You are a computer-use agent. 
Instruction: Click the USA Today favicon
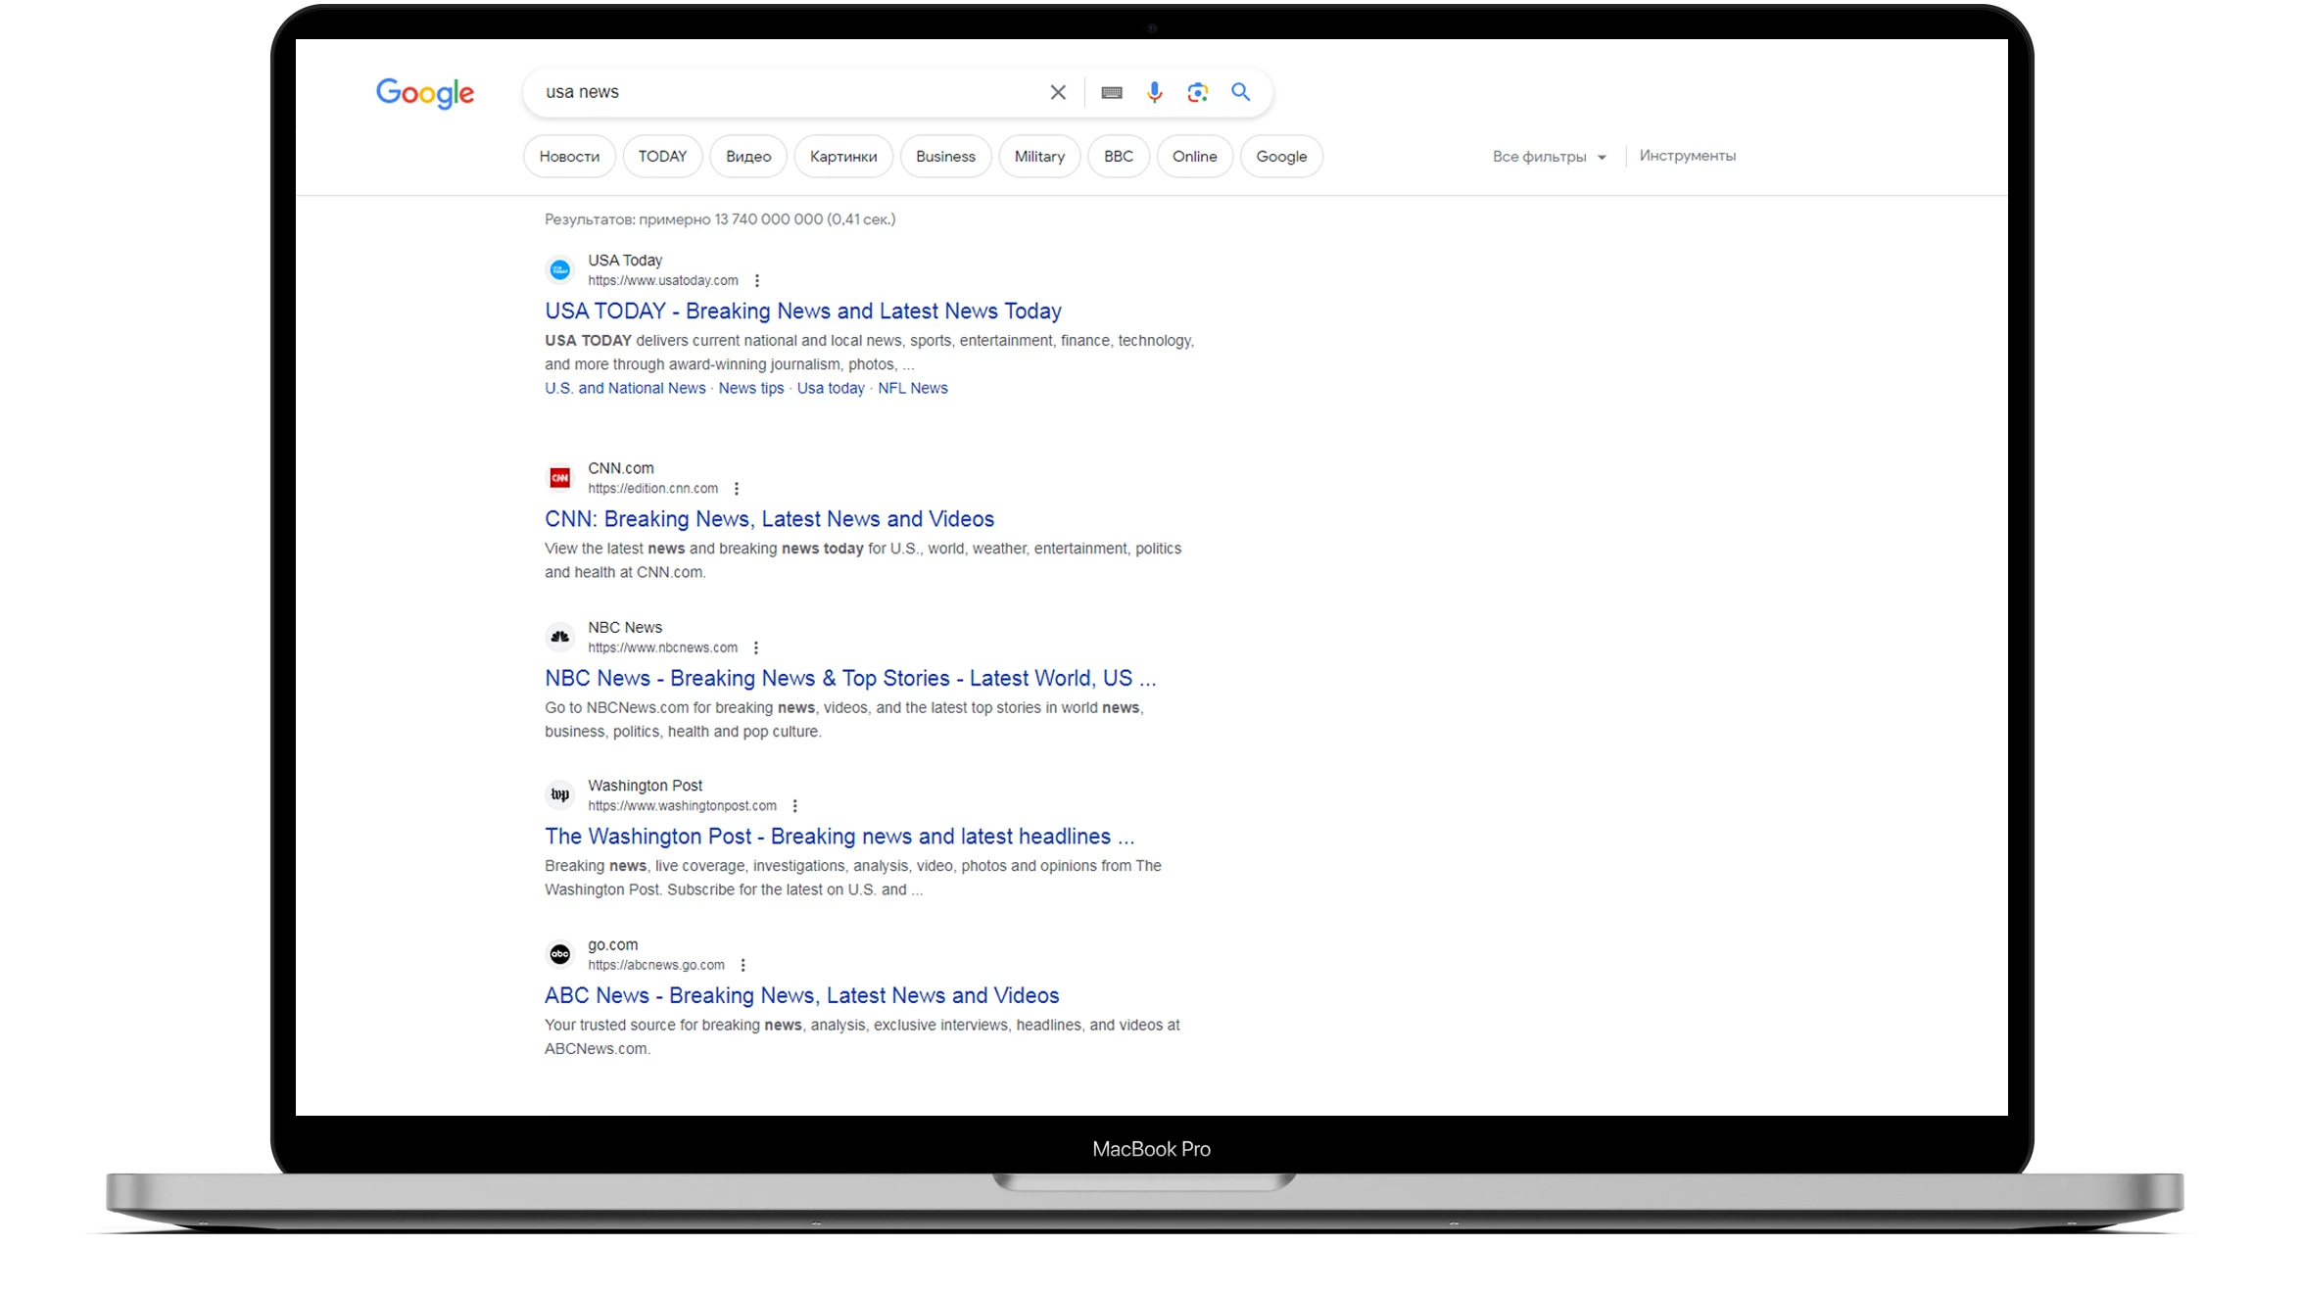(560, 269)
